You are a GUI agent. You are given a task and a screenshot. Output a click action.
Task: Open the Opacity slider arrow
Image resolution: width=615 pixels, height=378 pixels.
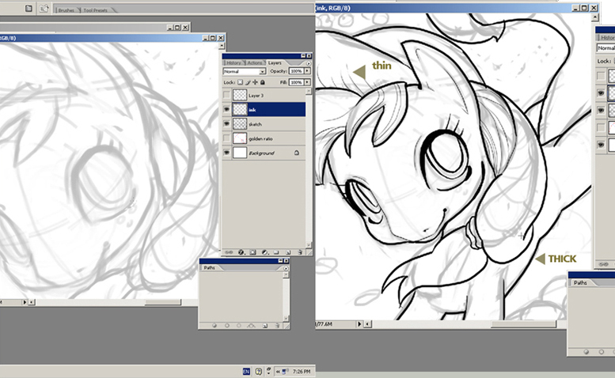(x=307, y=71)
